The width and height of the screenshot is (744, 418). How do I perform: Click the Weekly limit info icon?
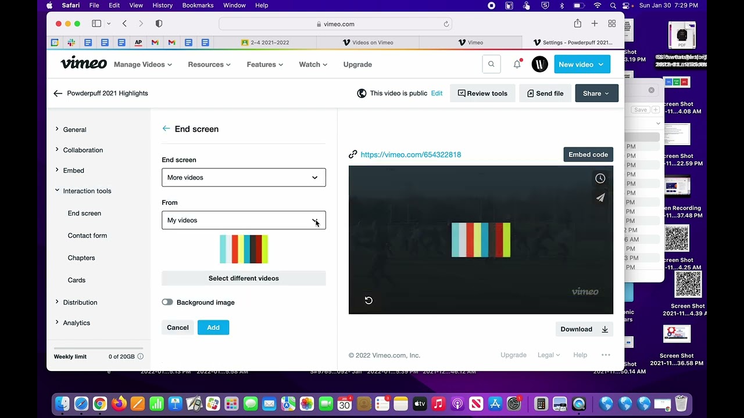coord(140,356)
